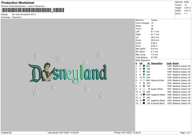Select the 'Code' column header
This screenshot has width=192, height=135.
click(x=169, y=63)
